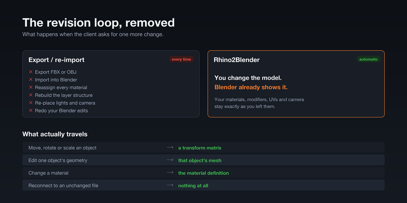Click the X mark beside Redo your Blender edits

point(31,110)
